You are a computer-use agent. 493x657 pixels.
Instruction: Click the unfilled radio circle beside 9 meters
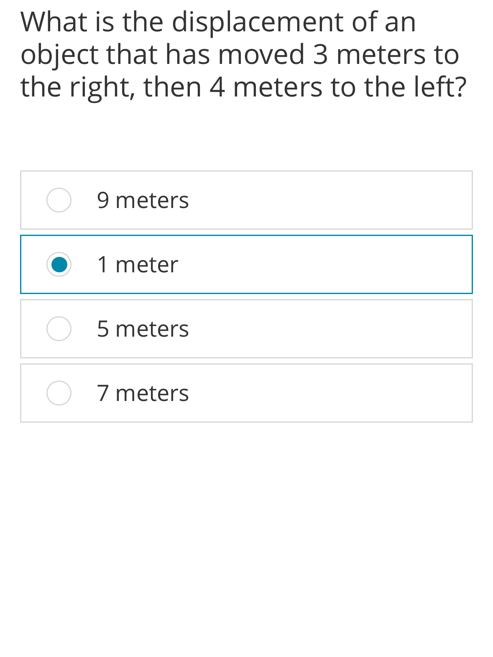(x=59, y=200)
